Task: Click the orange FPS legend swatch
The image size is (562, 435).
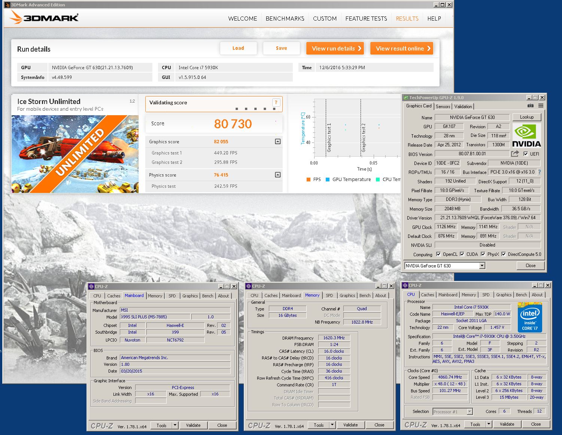Action: [309, 180]
